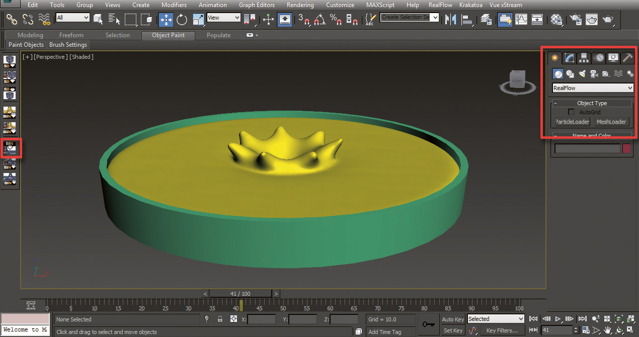This screenshot has height=337, width=639.
Task: Activate the Select and Rotate tool
Action: (182, 20)
